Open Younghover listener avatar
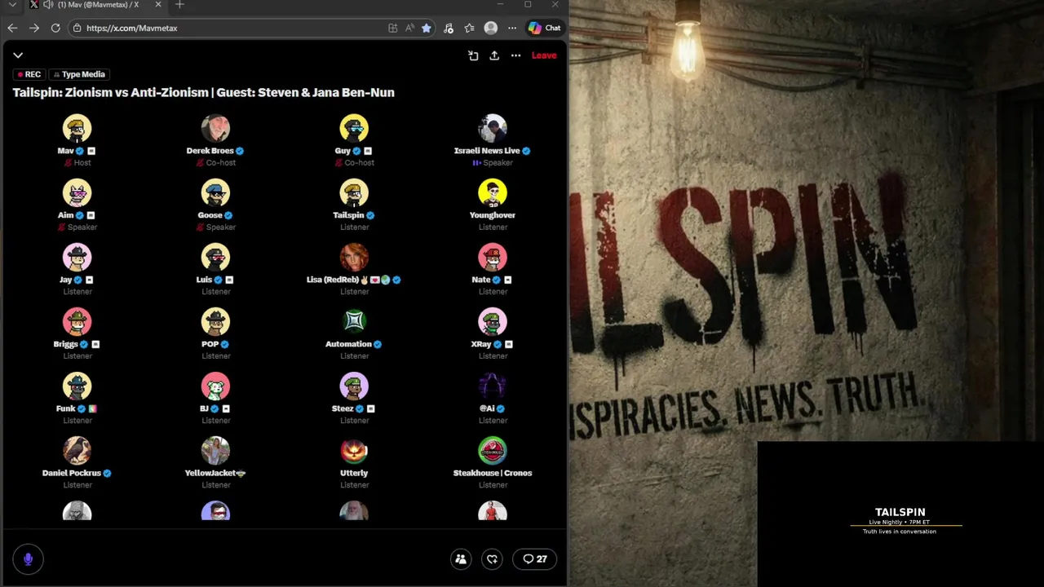The width and height of the screenshot is (1044, 587). click(x=493, y=193)
